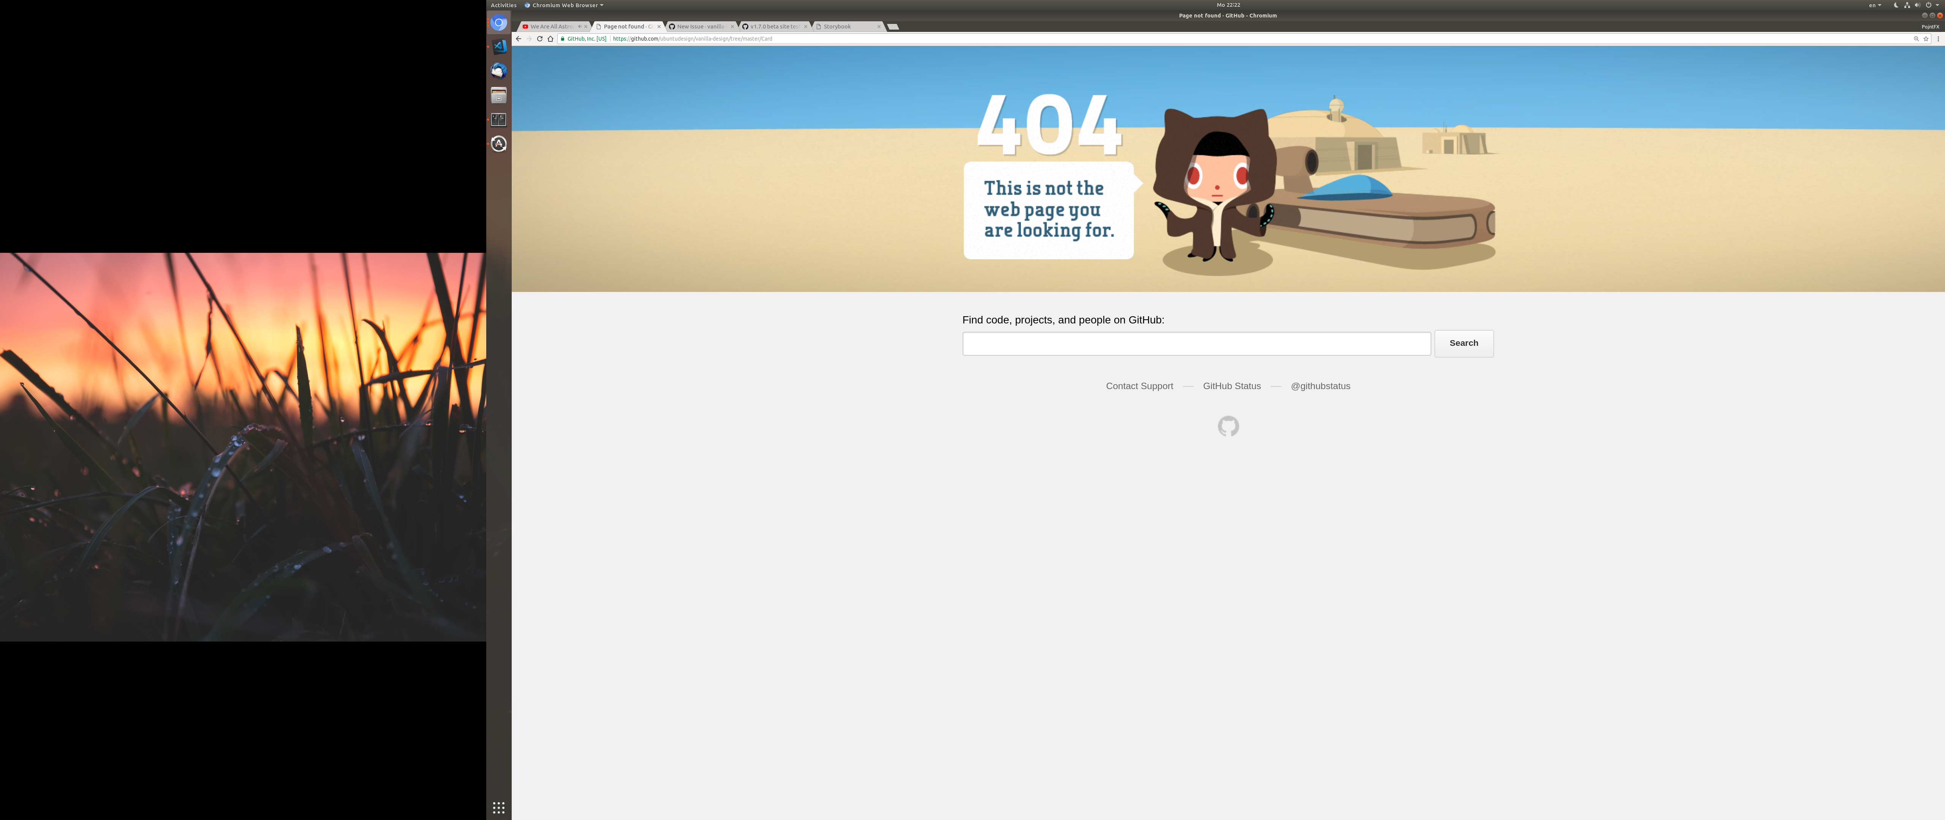Click the power icon in top bar
This screenshot has width=1945, height=820.
click(1928, 5)
